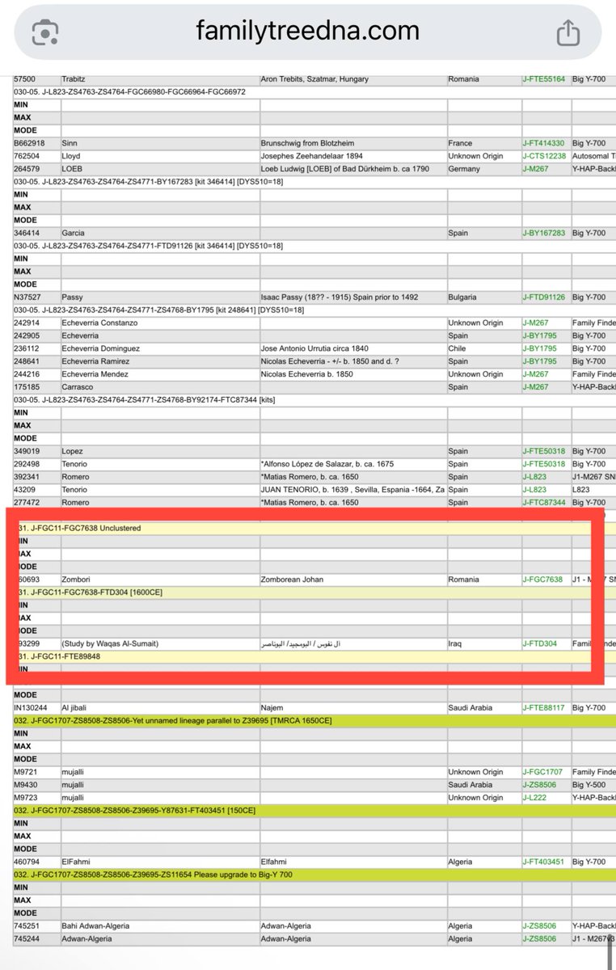Select the Chile country cell
This screenshot has width=616, height=970.
click(x=458, y=348)
